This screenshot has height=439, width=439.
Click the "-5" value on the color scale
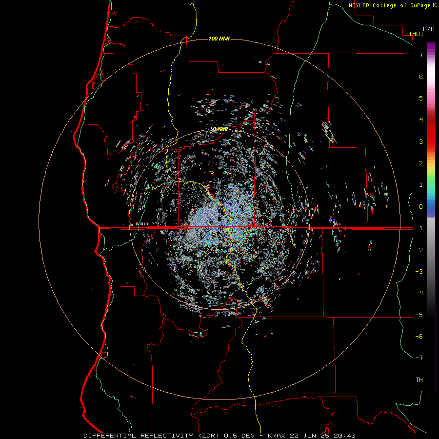click(419, 315)
